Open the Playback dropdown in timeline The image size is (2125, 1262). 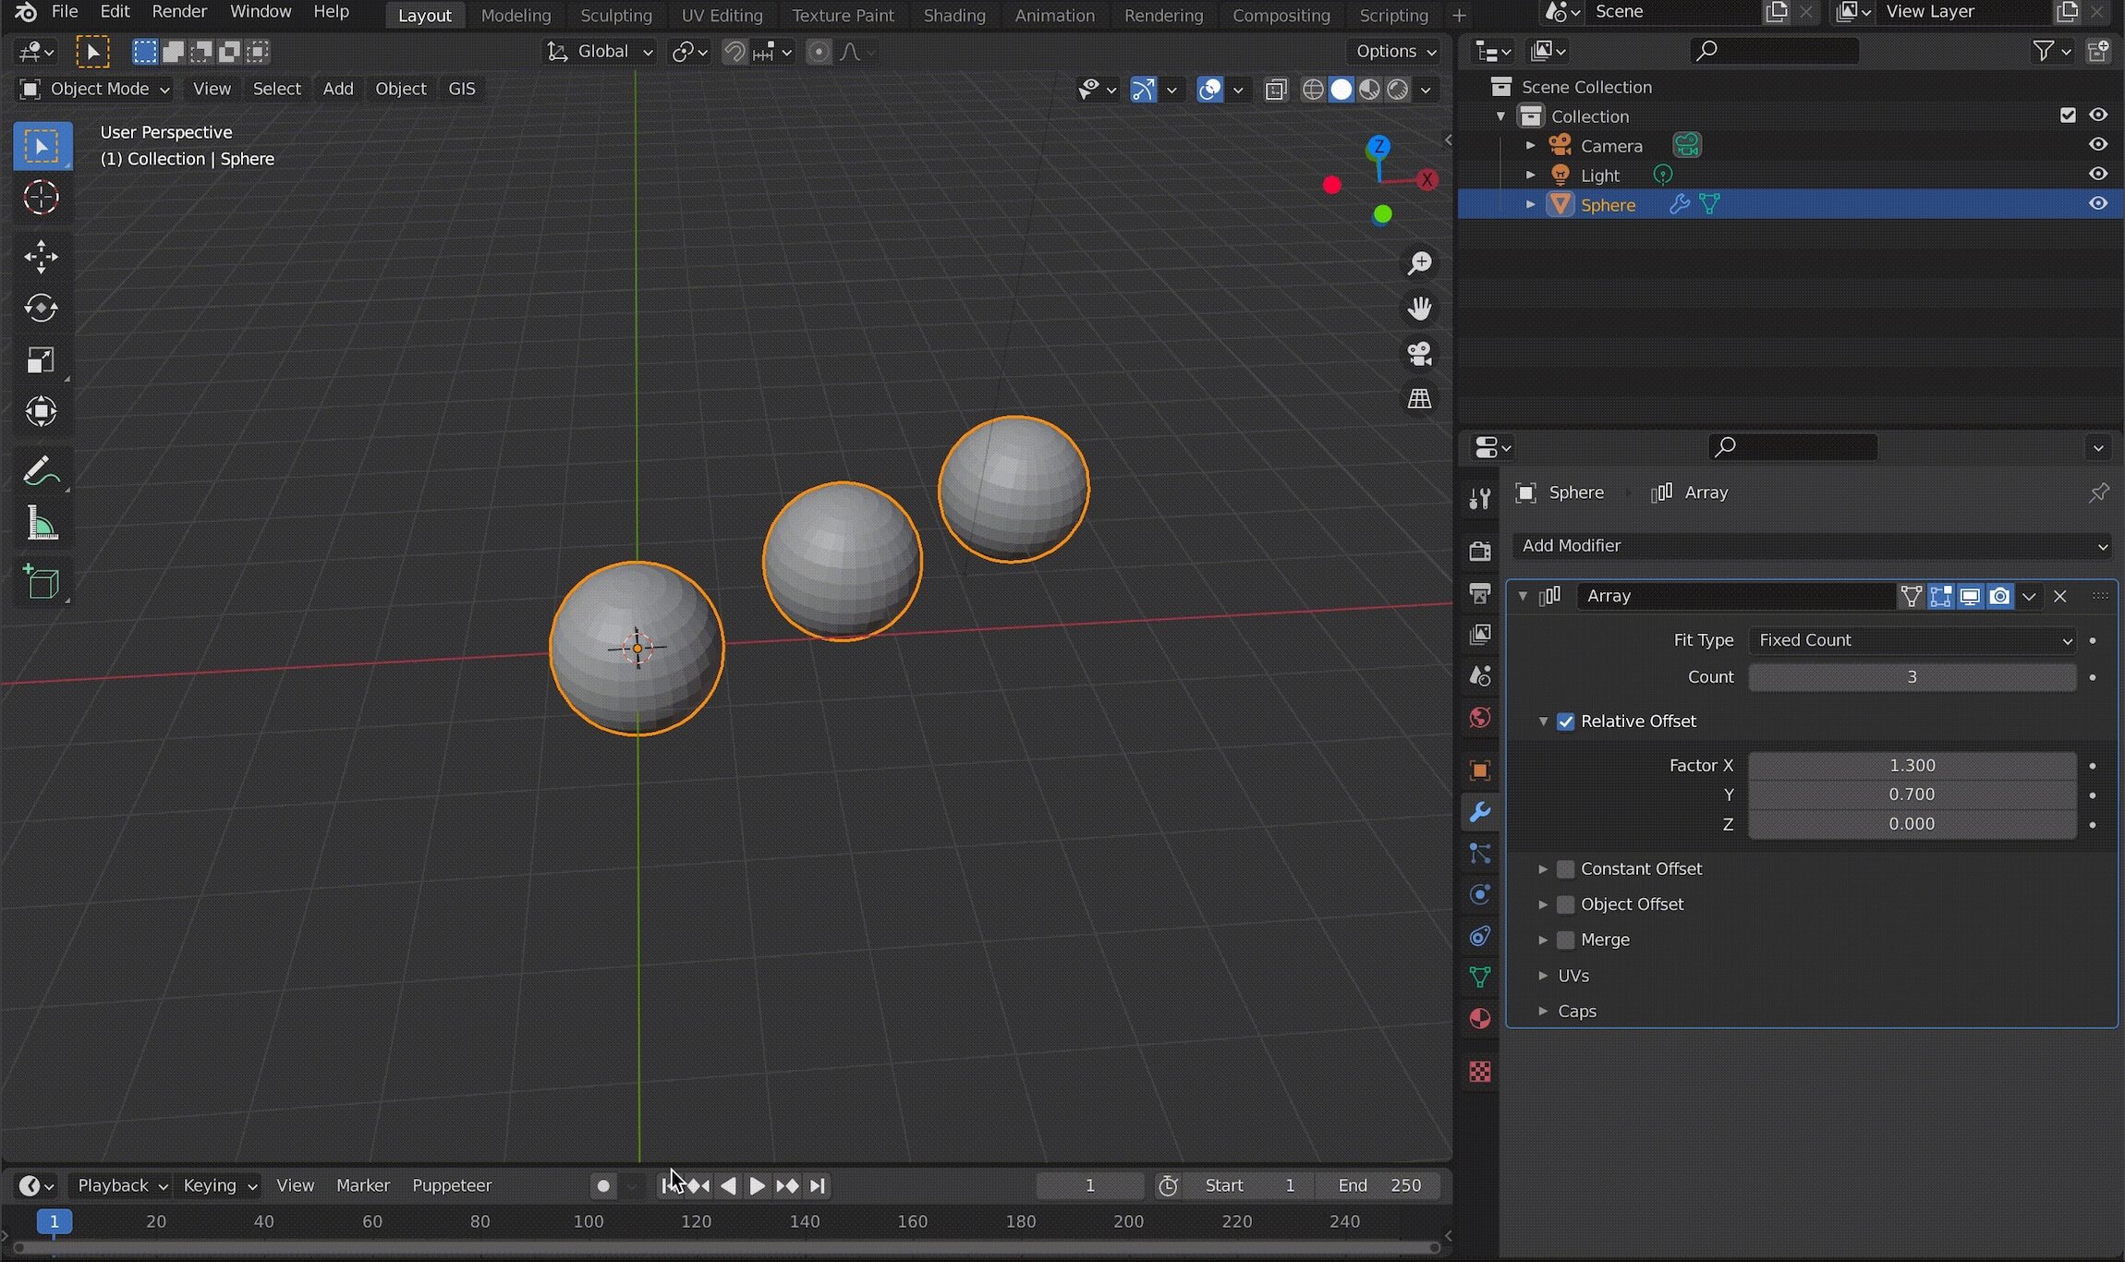[121, 1185]
